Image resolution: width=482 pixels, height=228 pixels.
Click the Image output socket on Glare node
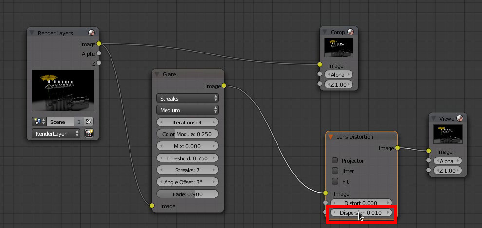224,86
